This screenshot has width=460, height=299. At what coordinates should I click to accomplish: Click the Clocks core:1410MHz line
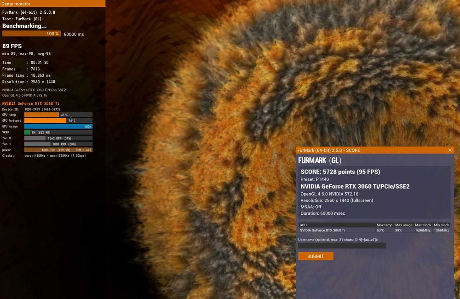pos(44,156)
